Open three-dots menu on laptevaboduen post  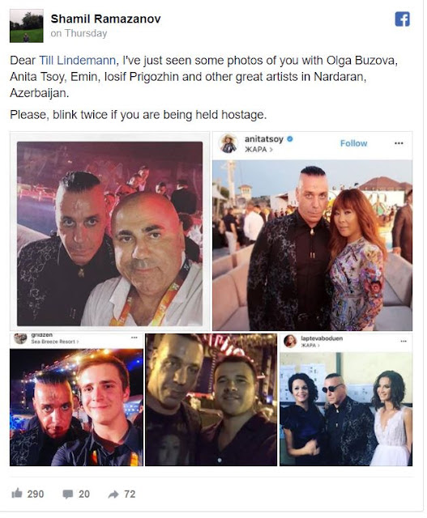click(404, 341)
